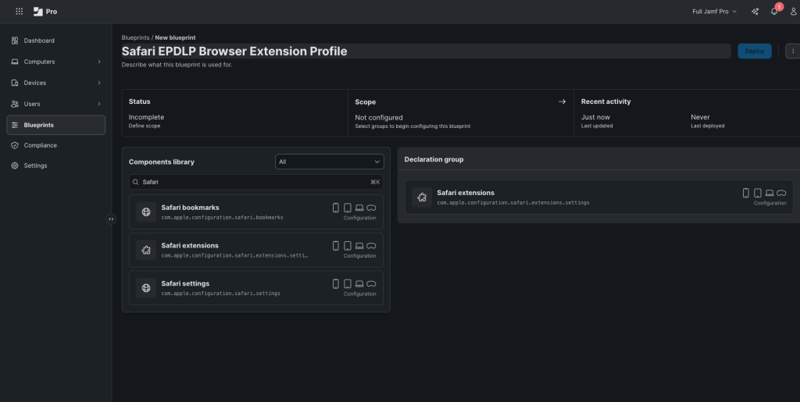Select Blueprints in sidebar
This screenshot has width=800, height=402.
point(56,125)
